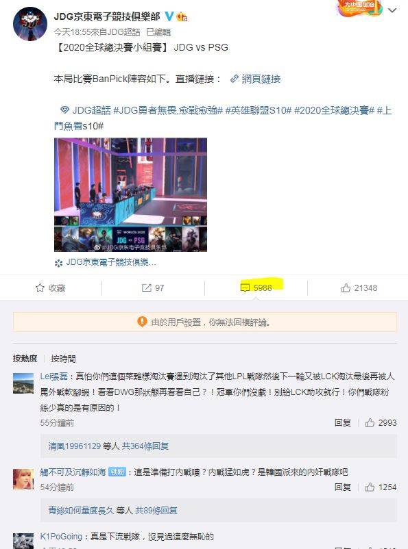Like Lei張磊's comment with 2993 likes
408x549 pixels.
(x=370, y=422)
